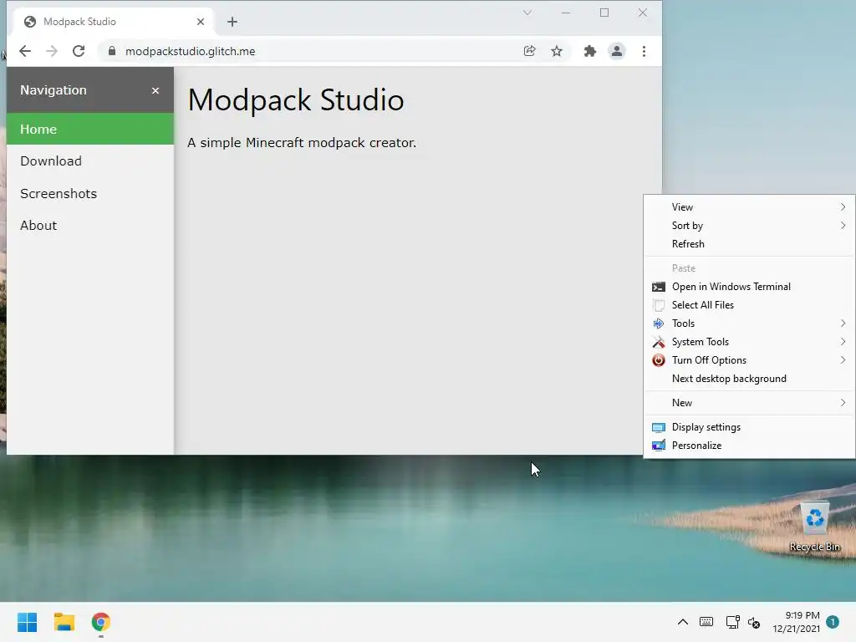Viewport: 856px width, 642px height.
Task: Click the browser forward arrow
Action: point(52,51)
